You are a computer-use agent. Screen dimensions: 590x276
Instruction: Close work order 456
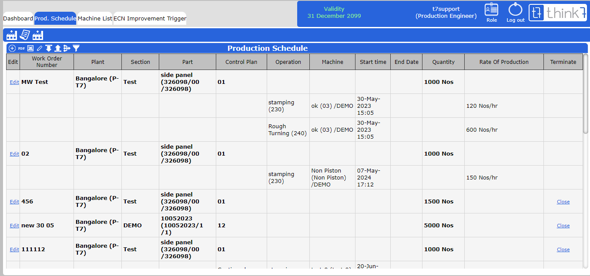tap(563, 201)
